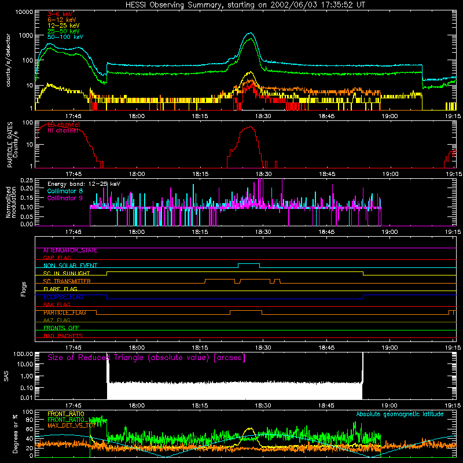463x463 pixels.
Task: Click the MAX_DET_VS_TOT legend label
Action: click(x=72, y=425)
